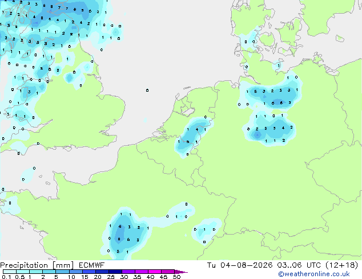Click the 0.1–0.5 mm lightest cyan legend swatch

[x=10, y=272]
